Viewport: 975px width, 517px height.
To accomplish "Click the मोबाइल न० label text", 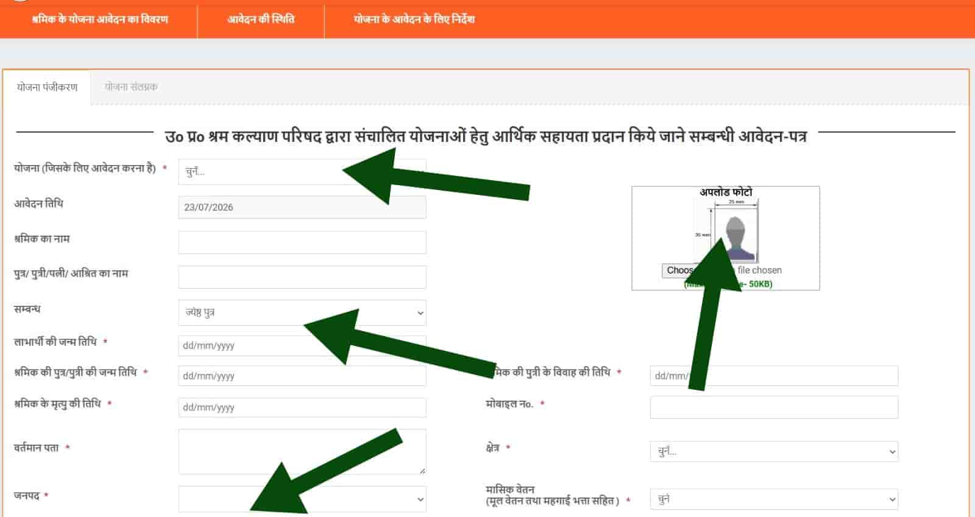I will click(x=509, y=404).
